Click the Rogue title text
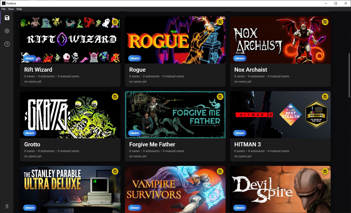Image resolution: width=351 pixels, height=213 pixels. [x=137, y=70]
